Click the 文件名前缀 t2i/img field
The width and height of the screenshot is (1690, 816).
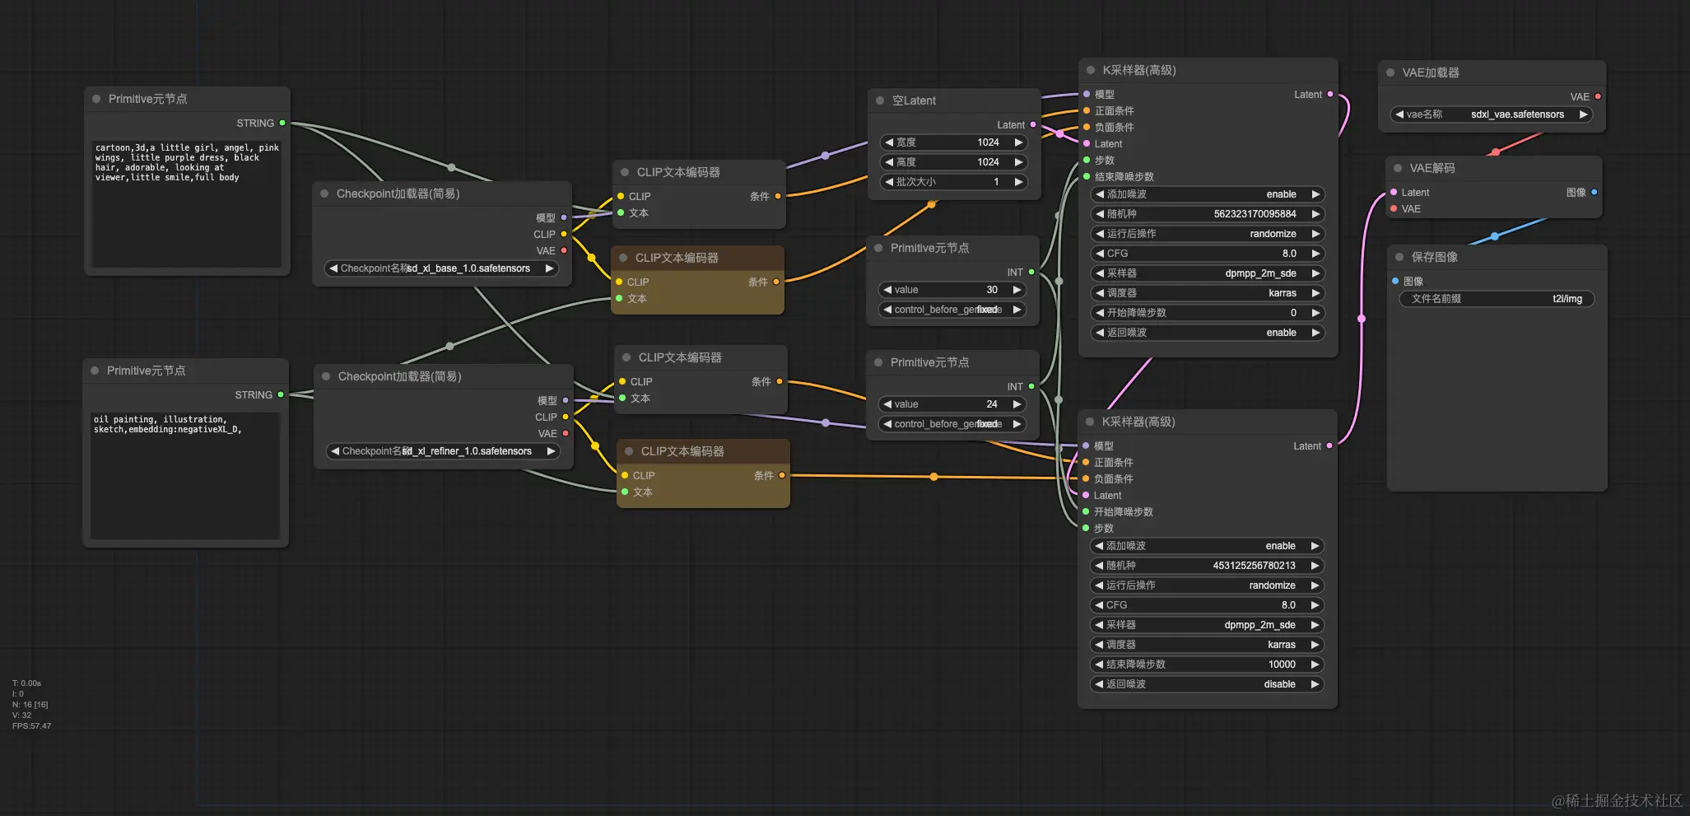pyautogui.click(x=1497, y=299)
